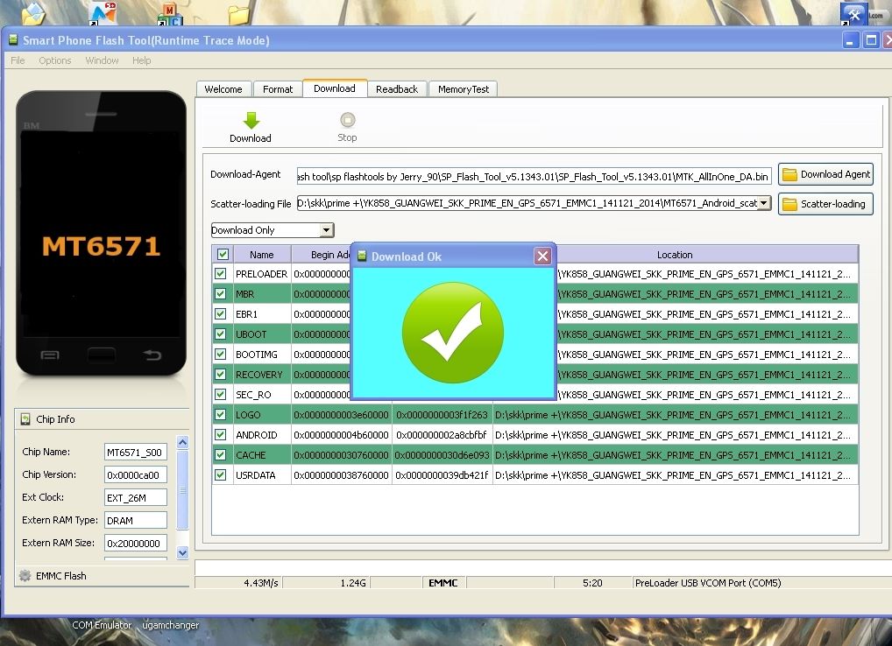Click the Download Agent folder button
The height and width of the screenshot is (646, 892).
click(x=825, y=174)
